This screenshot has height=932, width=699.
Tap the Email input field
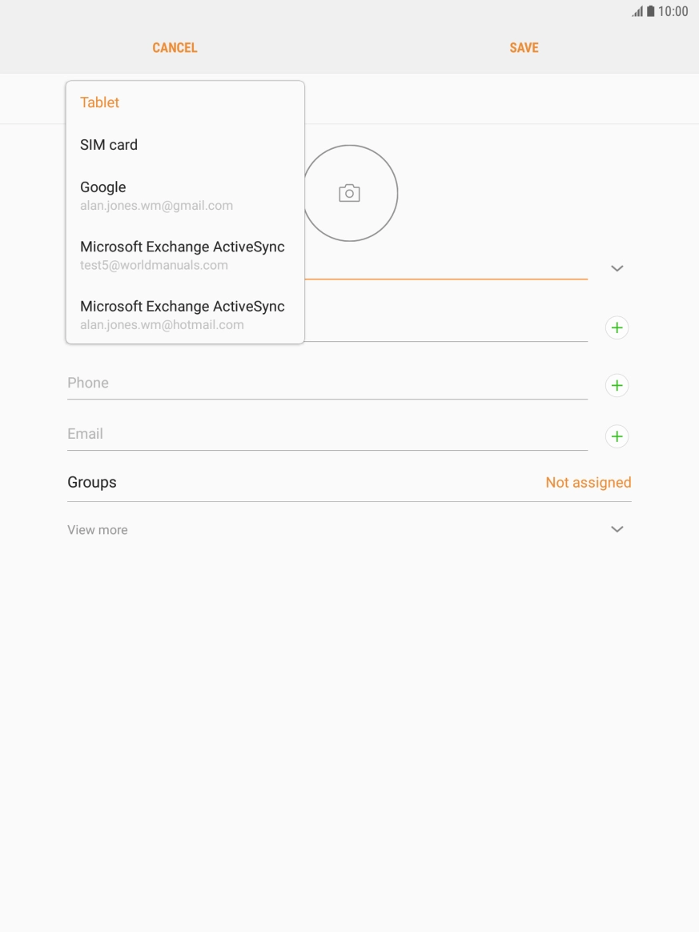[327, 434]
